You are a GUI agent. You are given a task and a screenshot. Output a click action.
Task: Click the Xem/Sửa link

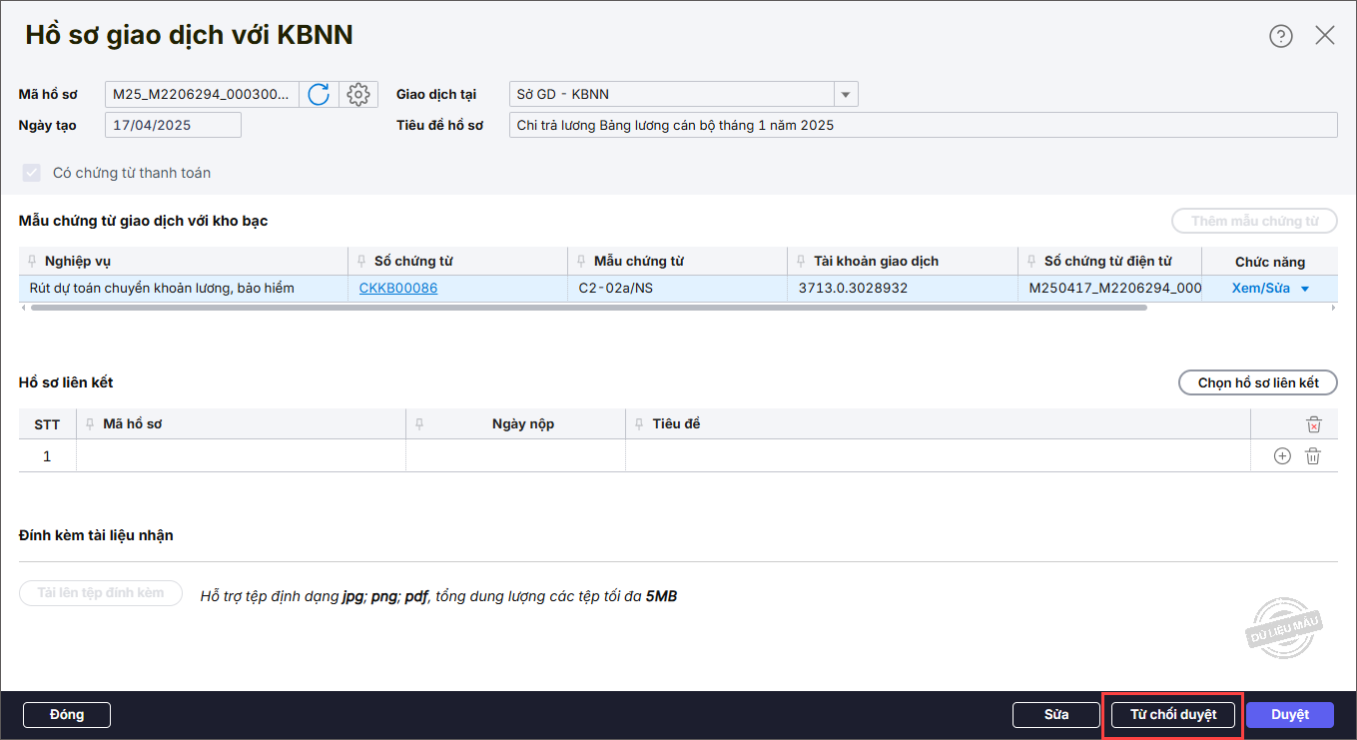(x=1260, y=289)
